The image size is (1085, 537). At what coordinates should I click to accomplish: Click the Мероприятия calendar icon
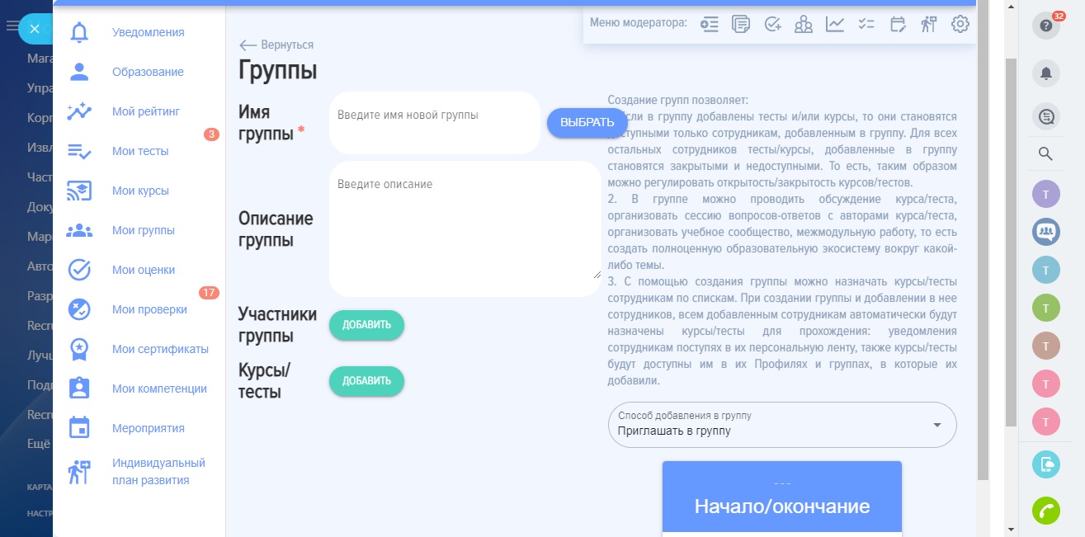[79, 428]
